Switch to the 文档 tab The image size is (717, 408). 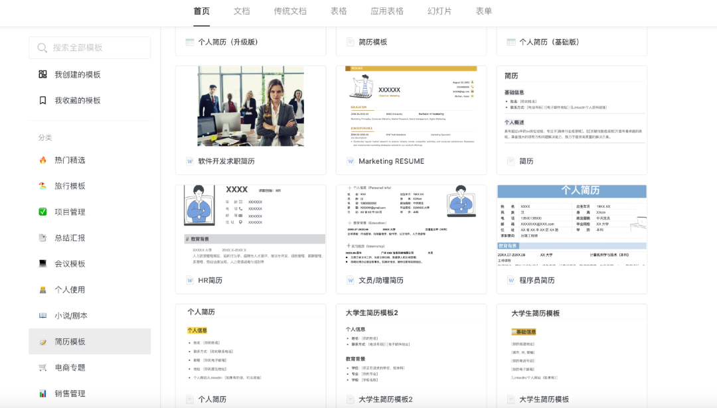(x=242, y=11)
